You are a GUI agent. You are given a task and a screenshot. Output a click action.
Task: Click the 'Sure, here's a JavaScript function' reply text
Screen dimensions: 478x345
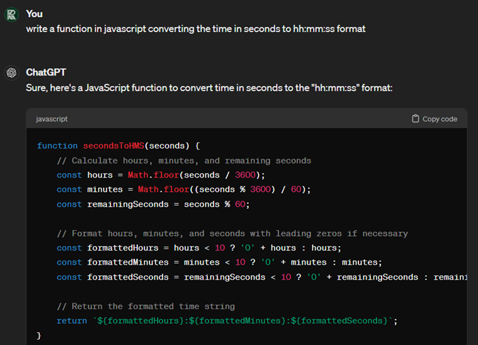point(209,88)
